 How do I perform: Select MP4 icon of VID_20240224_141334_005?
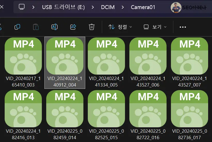coord(106,56)
